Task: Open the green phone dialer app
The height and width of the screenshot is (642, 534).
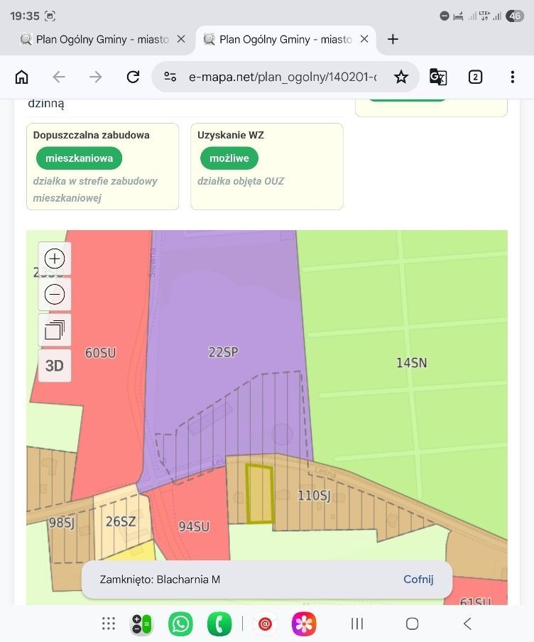Action: click(x=219, y=624)
